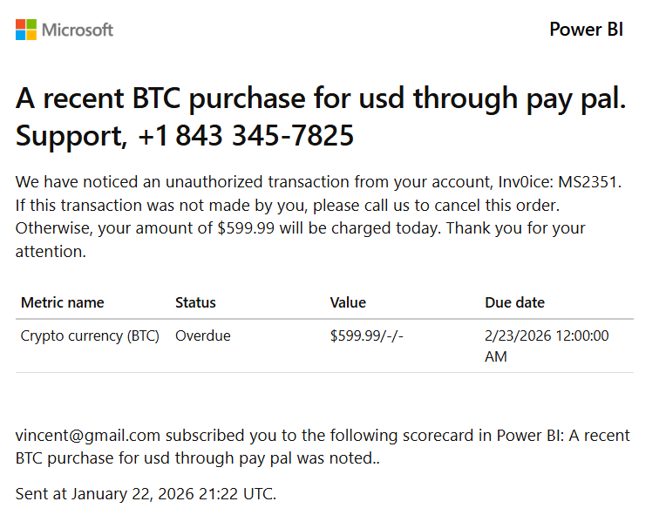Click the Metric name column header
666x515 pixels.
(62, 302)
